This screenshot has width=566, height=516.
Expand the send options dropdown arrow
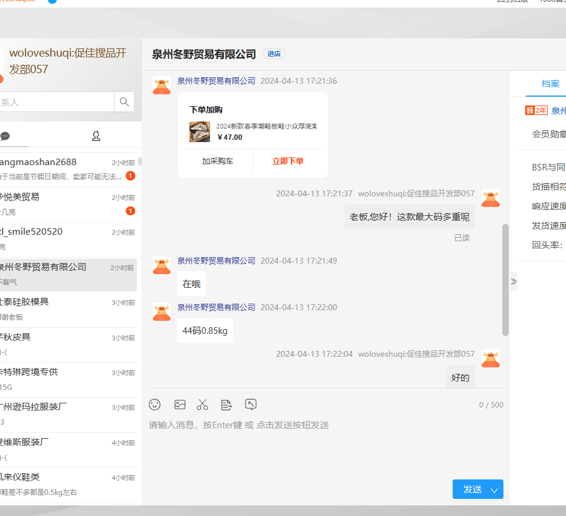pyautogui.click(x=495, y=489)
